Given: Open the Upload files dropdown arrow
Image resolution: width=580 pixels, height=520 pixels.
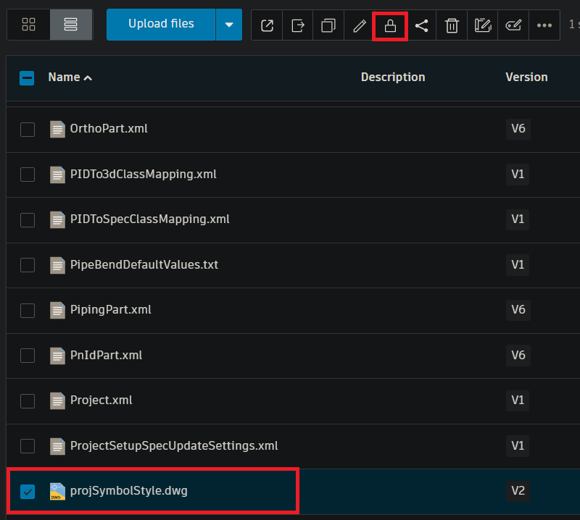Looking at the screenshot, I should [x=228, y=24].
